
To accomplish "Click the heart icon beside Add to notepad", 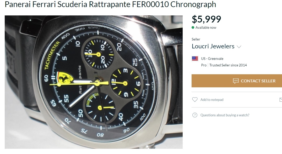I will 195,100.
